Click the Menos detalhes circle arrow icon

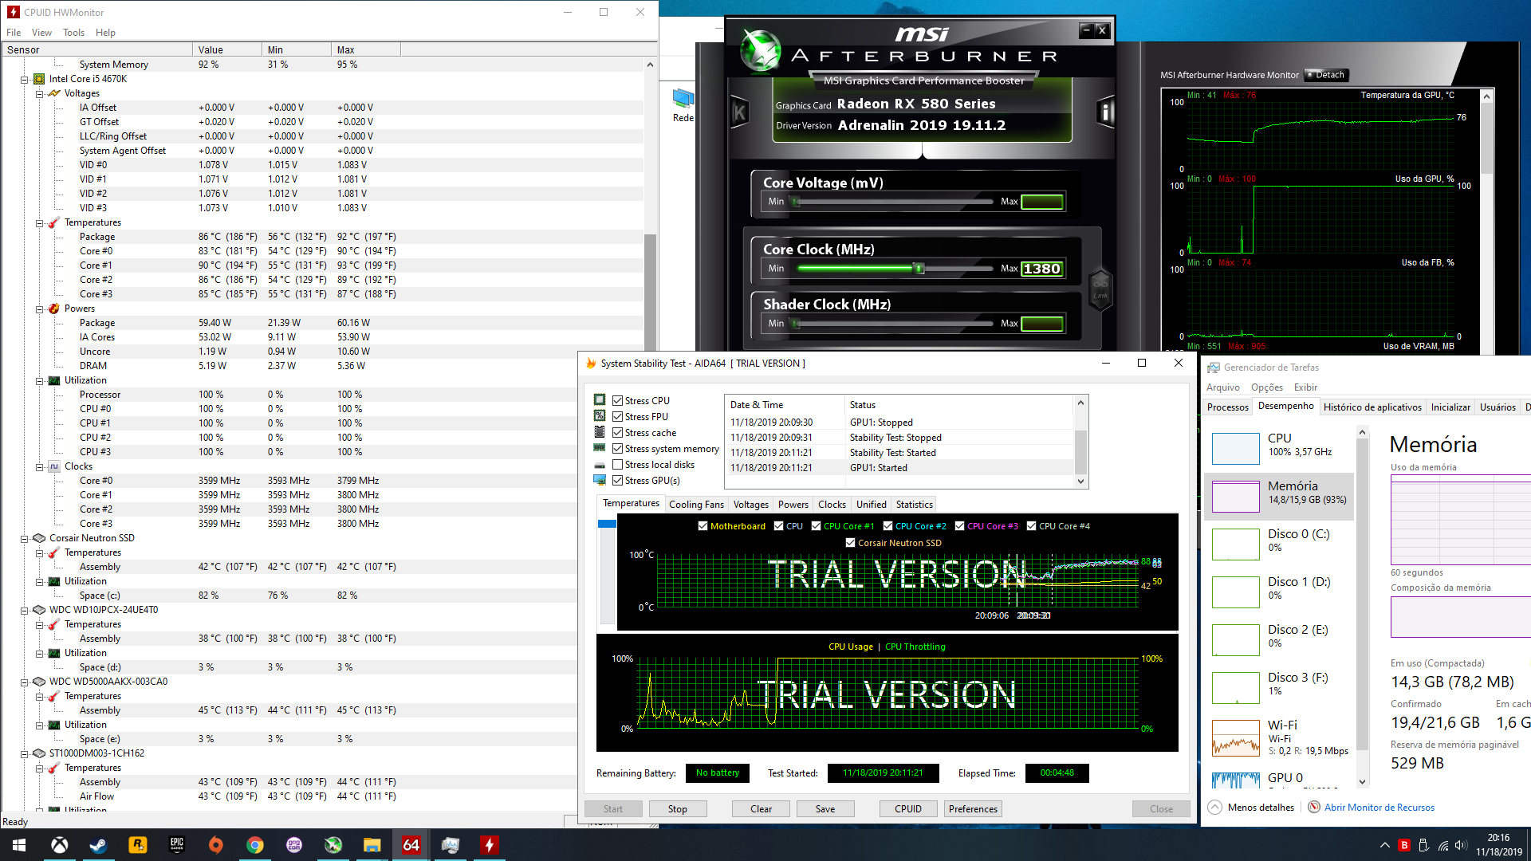coord(1214,807)
